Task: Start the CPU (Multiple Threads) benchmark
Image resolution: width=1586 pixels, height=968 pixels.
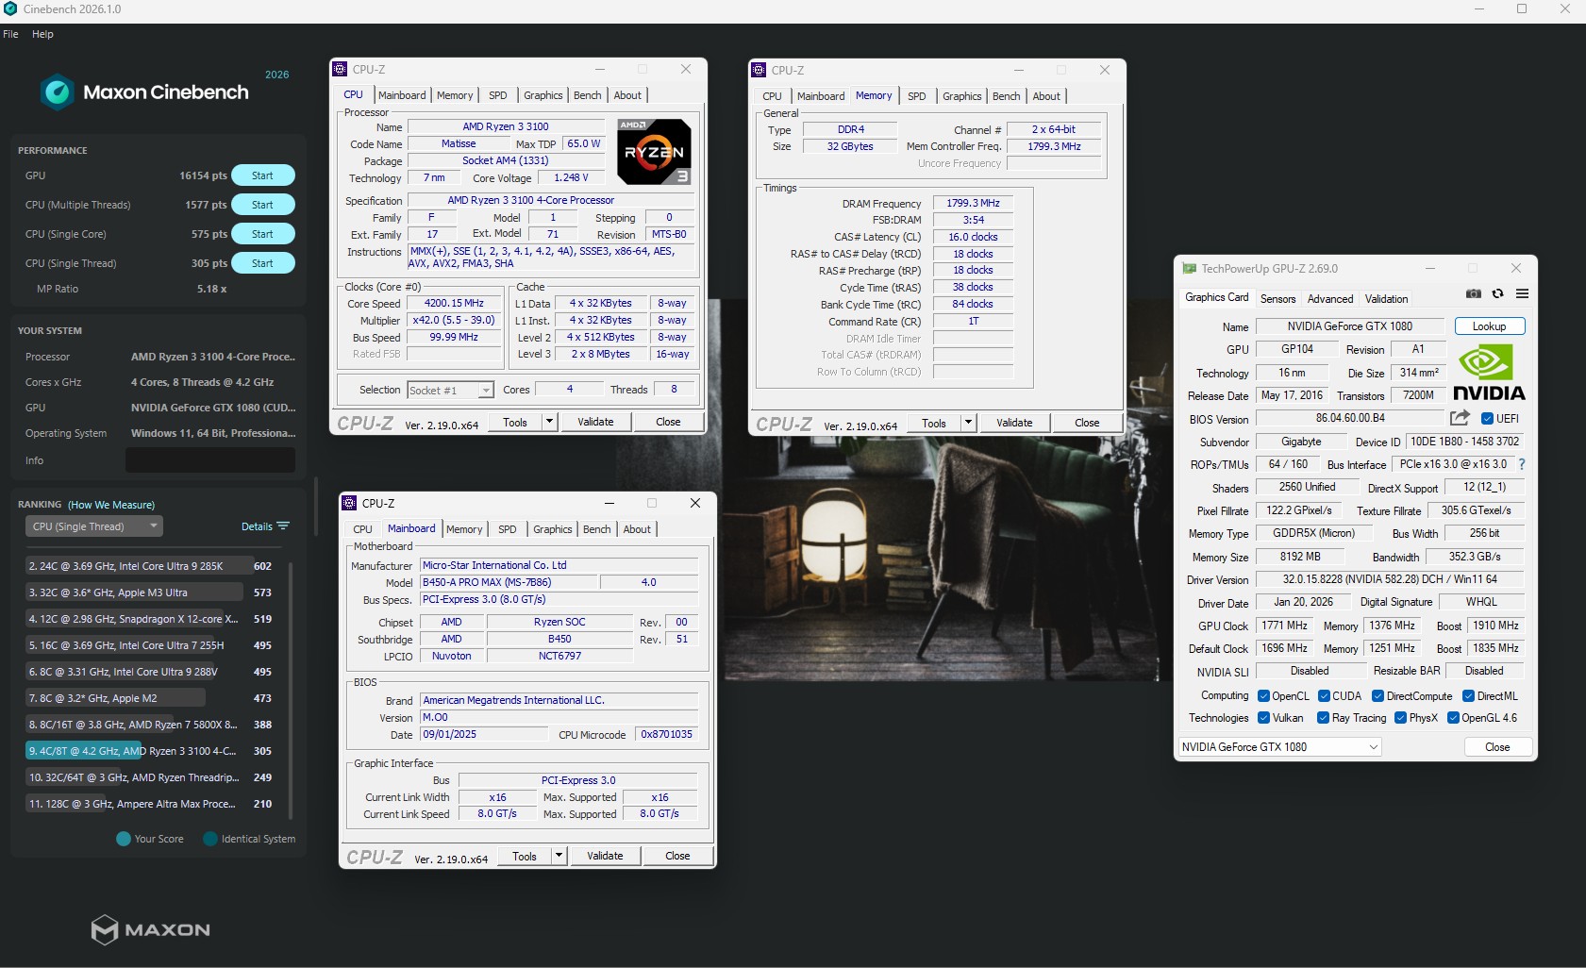Action: coord(262,205)
